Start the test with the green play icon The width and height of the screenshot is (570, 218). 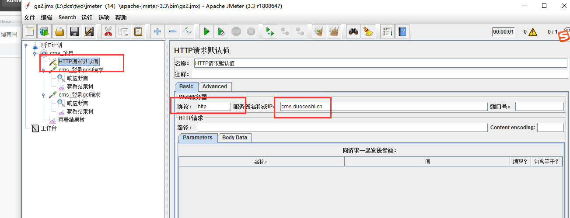pyautogui.click(x=206, y=31)
